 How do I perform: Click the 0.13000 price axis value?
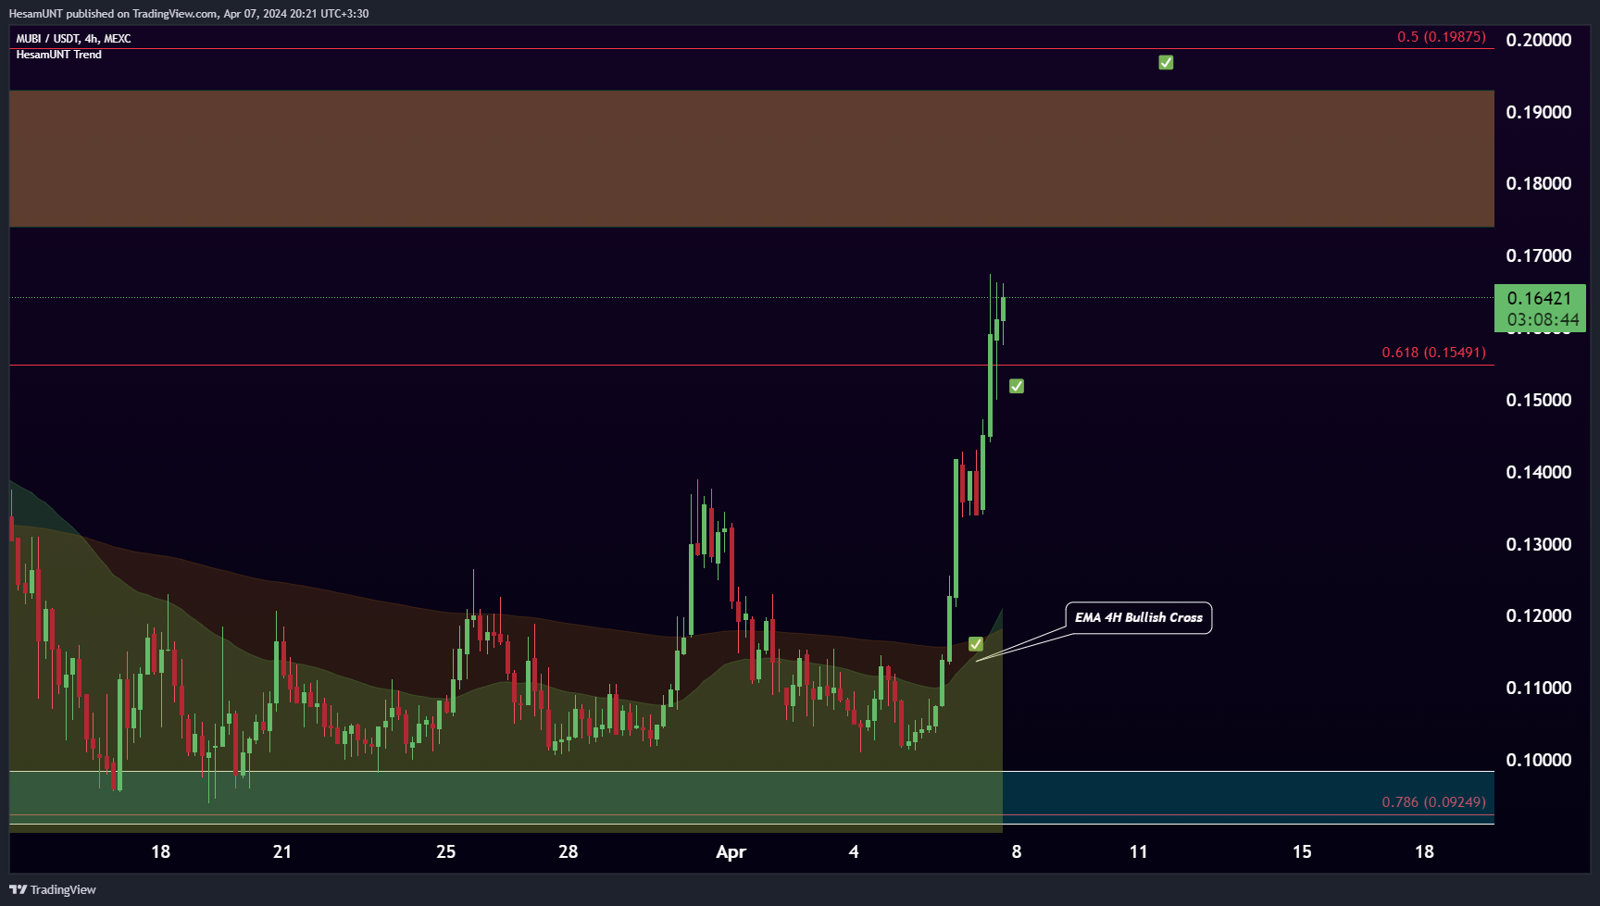pos(1538,544)
